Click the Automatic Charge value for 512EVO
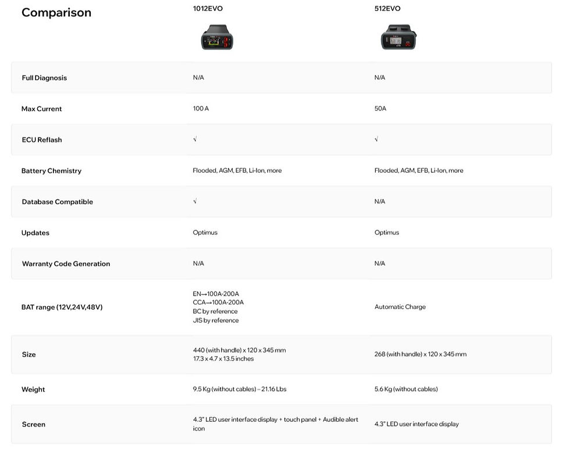 coord(400,307)
